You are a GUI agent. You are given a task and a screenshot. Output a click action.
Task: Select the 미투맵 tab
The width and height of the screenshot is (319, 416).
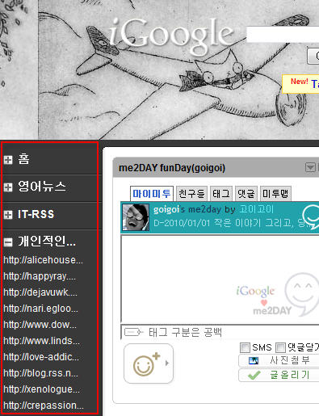(275, 194)
